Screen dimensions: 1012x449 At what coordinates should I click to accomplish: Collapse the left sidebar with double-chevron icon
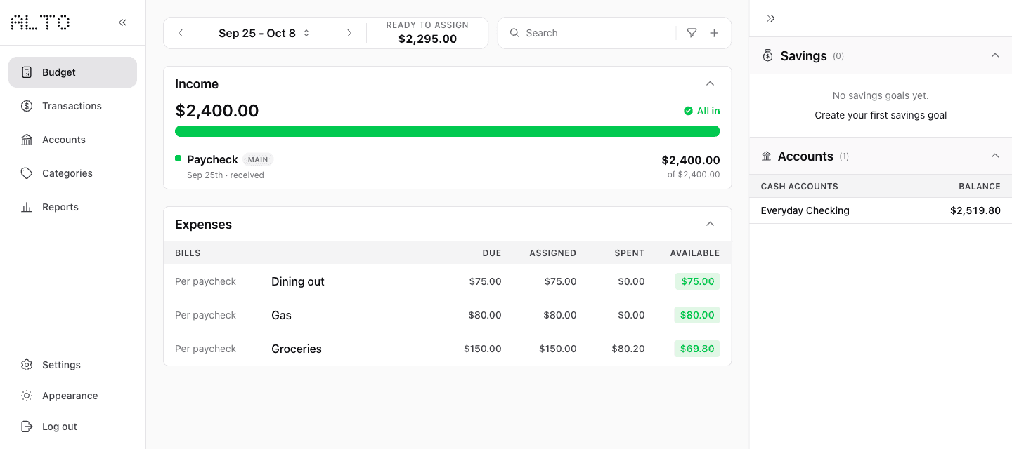pyautogui.click(x=123, y=22)
